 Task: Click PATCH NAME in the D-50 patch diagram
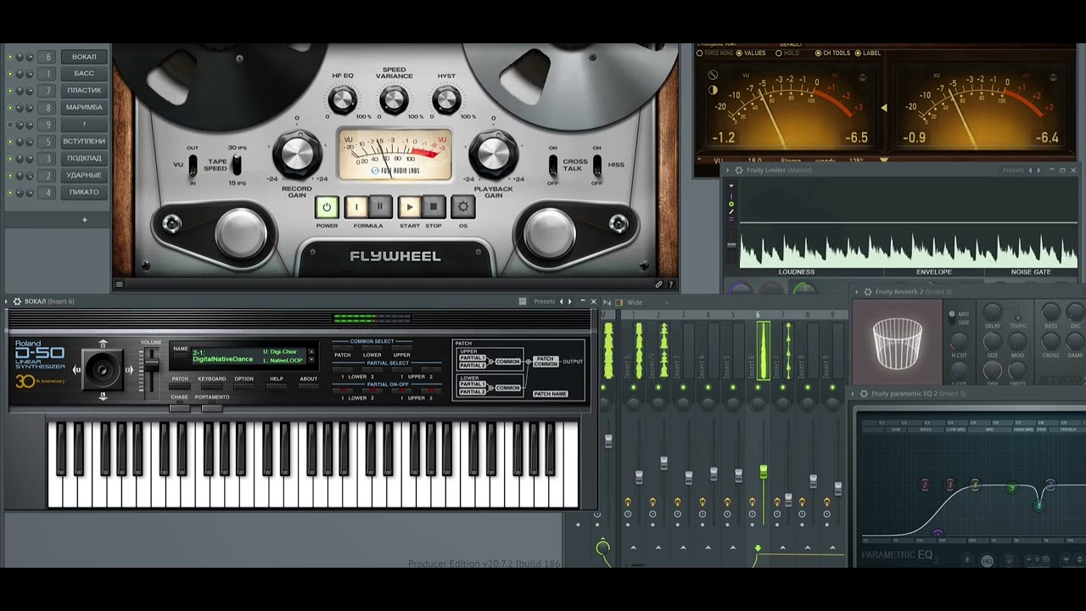(550, 394)
